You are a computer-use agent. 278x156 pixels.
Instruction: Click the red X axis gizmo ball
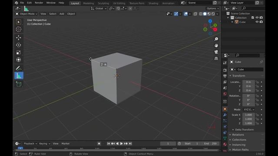click(x=215, y=29)
